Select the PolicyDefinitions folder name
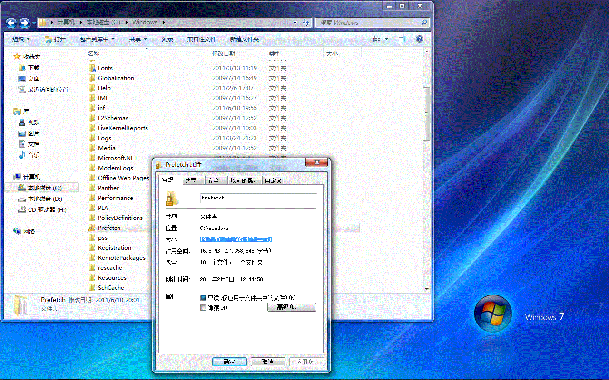 [120, 218]
